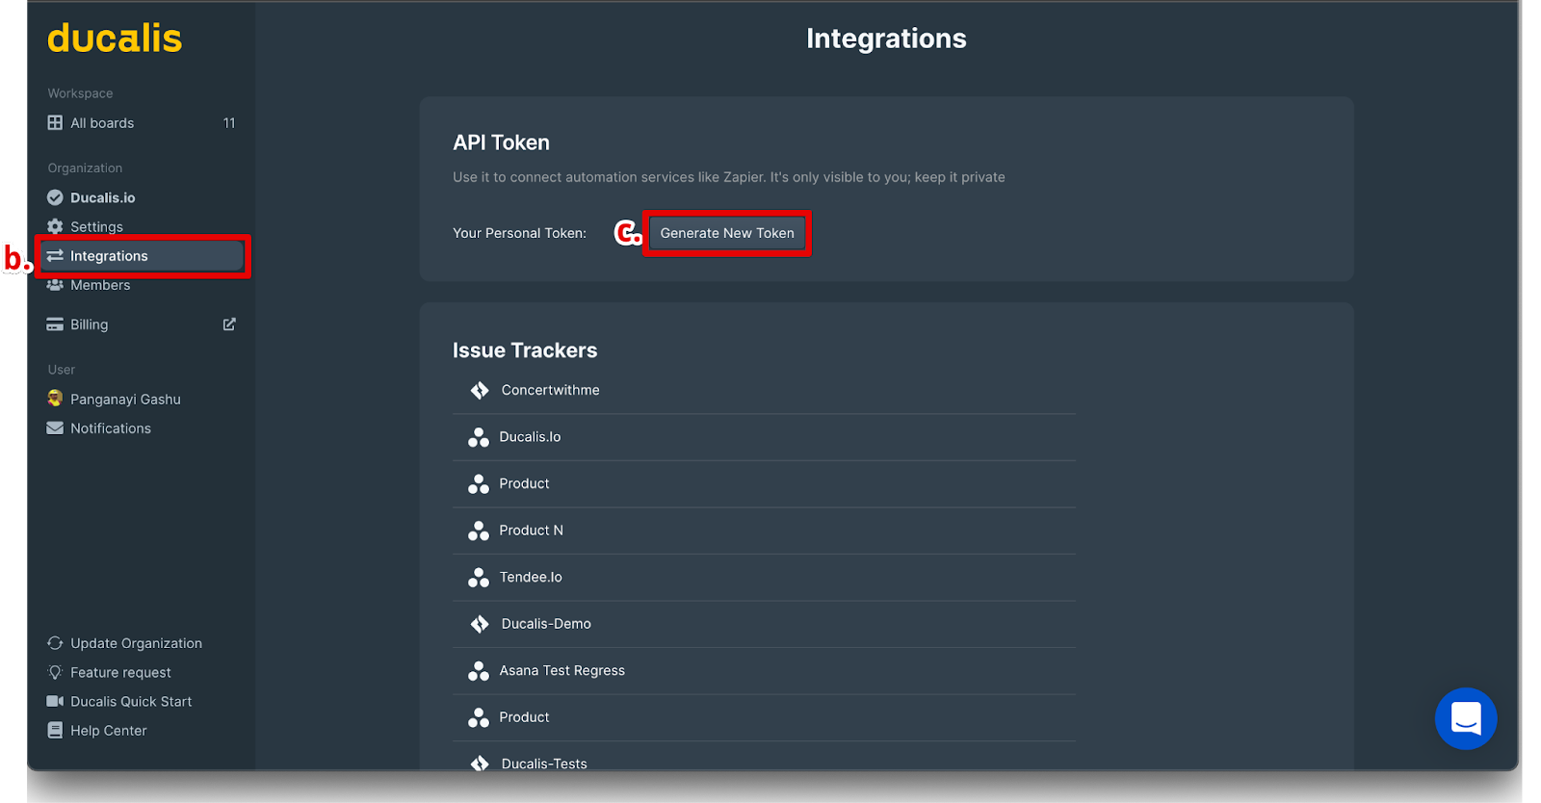This screenshot has width=1541, height=803.
Task: Click the Feature request lightbulb icon
Action: pyautogui.click(x=55, y=672)
